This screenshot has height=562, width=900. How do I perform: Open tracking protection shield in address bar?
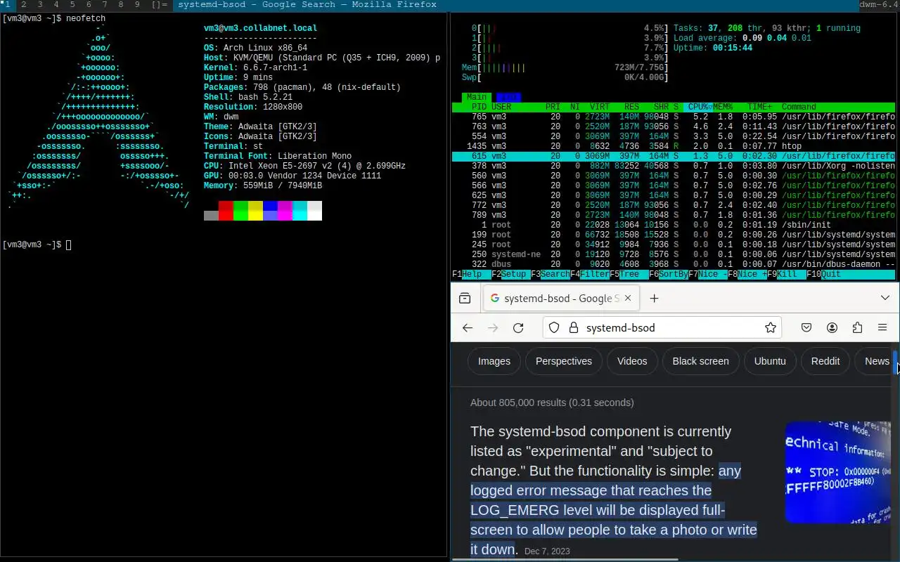554,328
